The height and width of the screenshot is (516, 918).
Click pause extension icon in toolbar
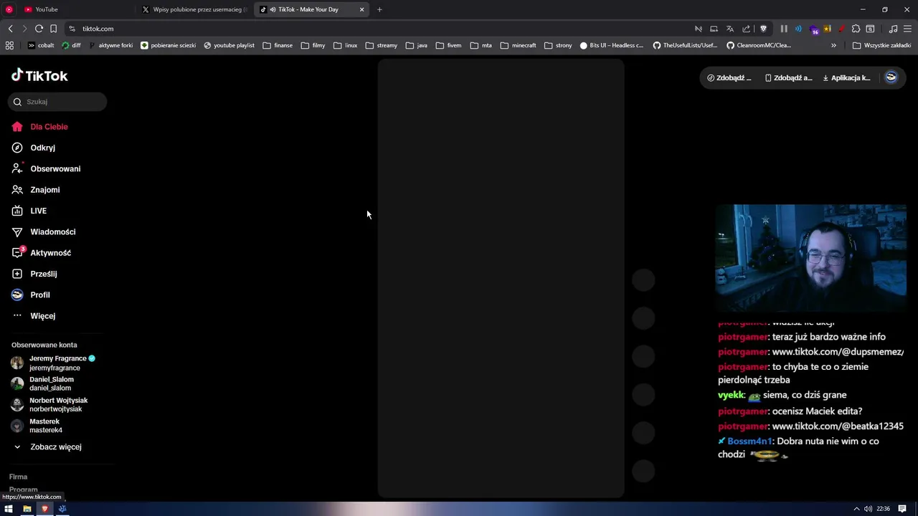pyautogui.click(x=784, y=29)
